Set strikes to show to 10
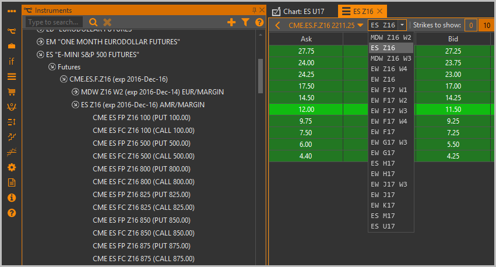496x267 pixels. tap(487, 25)
